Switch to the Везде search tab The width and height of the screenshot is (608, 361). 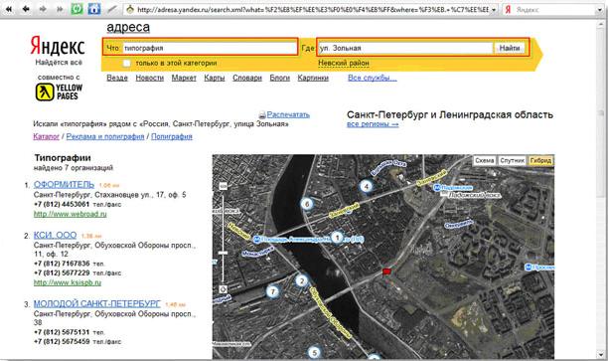(x=117, y=78)
